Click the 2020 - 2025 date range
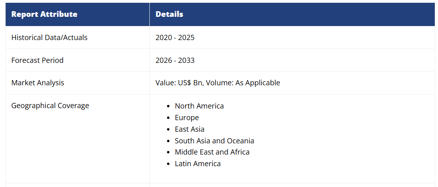 [175, 38]
